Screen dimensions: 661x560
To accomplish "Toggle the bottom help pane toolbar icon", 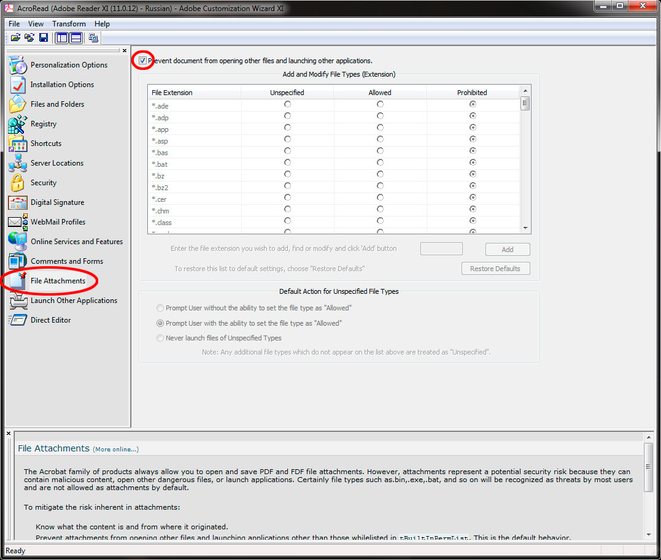I will [x=76, y=38].
